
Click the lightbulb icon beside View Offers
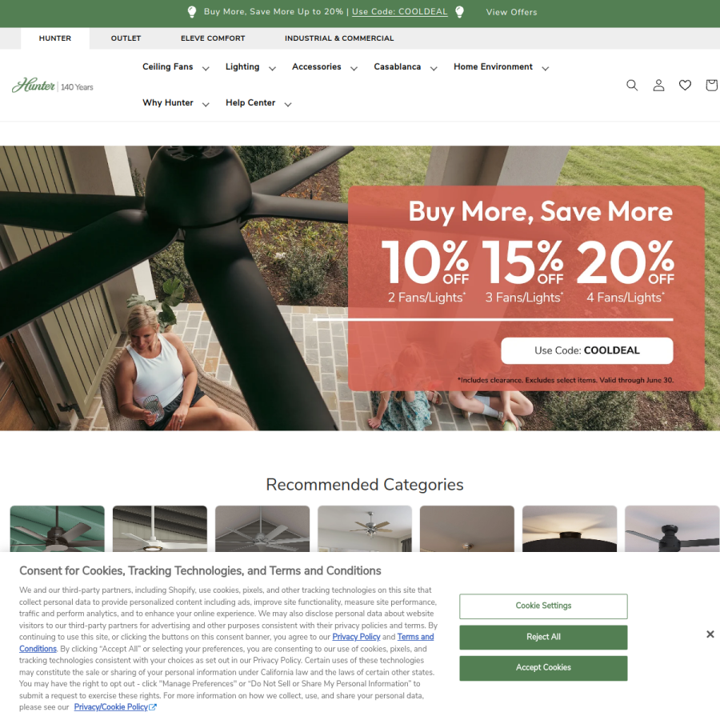459,12
